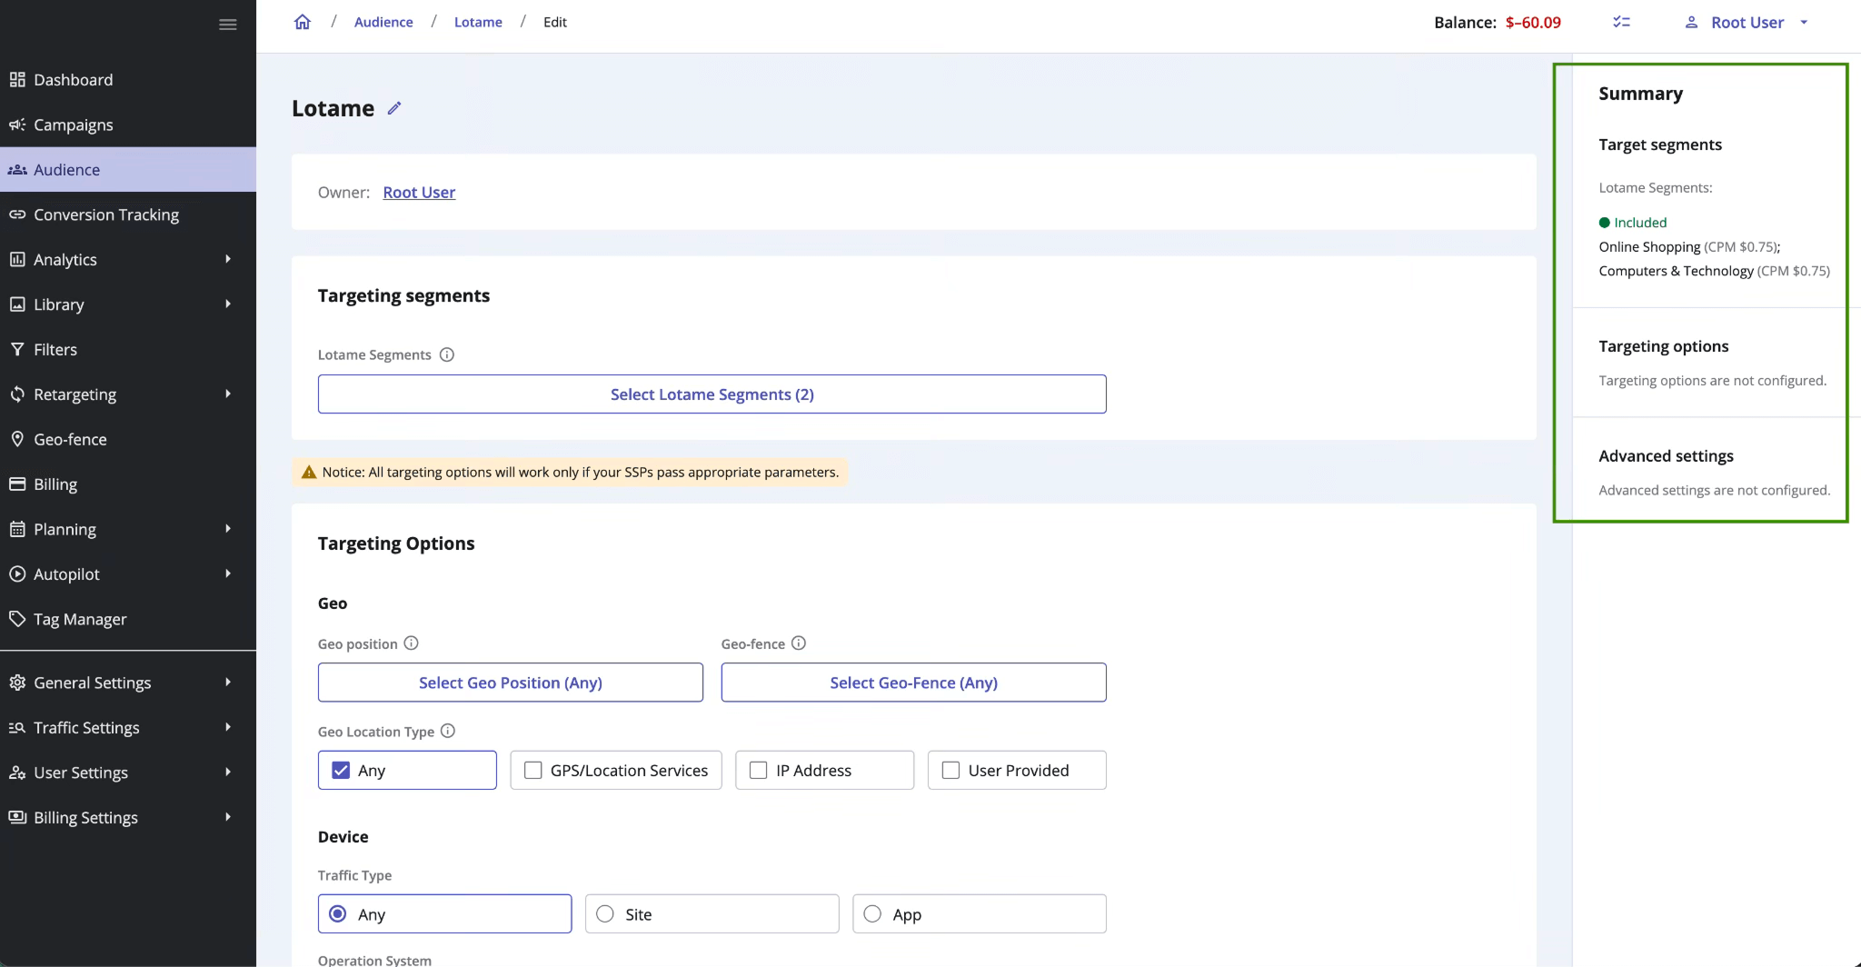Open the Billing section
The image size is (1861, 967).
click(55, 483)
